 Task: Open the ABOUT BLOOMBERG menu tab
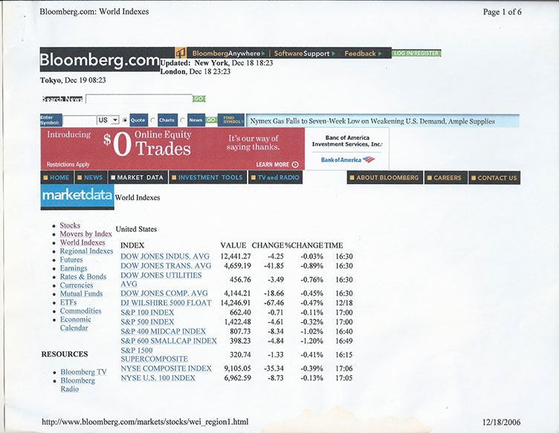(x=384, y=178)
